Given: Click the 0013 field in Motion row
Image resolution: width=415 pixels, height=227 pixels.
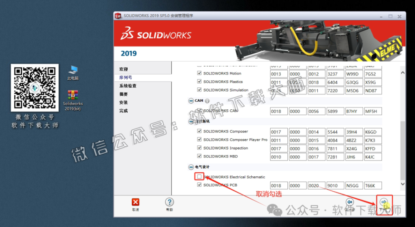Looking at the screenshot, I should pos(279,74).
